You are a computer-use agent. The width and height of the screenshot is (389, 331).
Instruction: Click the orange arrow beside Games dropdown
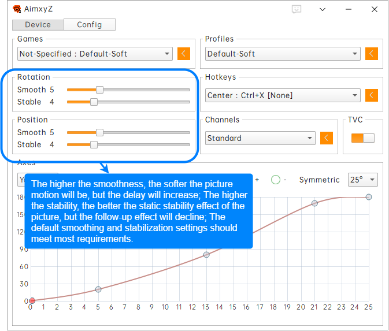tap(184, 54)
